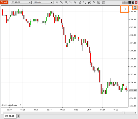This screenshot has height=119, width=138.
Task: Open the Data Box icon
Action: point(80,2)
